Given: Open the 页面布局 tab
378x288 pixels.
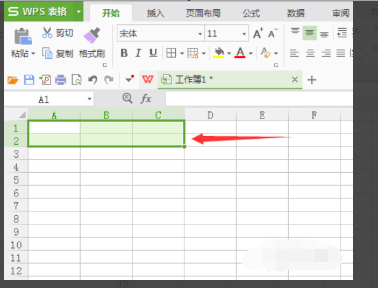Looking at the screenshot, I should pos(203,13).
